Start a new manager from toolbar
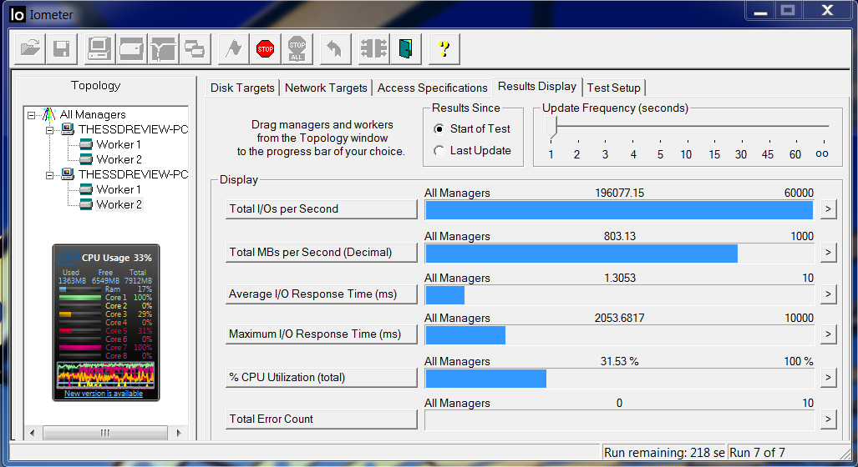The height and width of the screenshot is (467, 858). pyautogui.click(x=100, y=49)
